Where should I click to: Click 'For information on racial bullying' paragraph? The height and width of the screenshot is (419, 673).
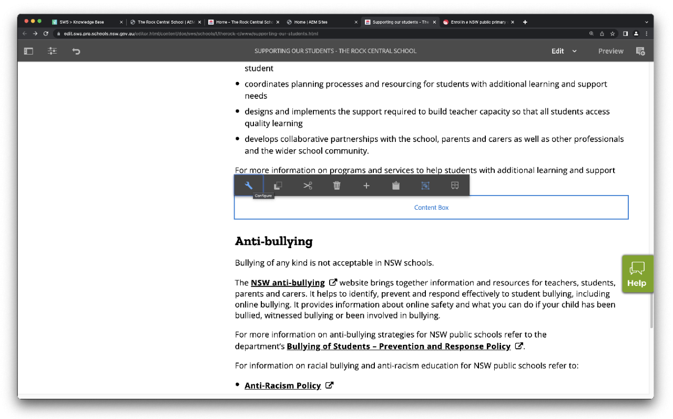(x=406, y=365)
